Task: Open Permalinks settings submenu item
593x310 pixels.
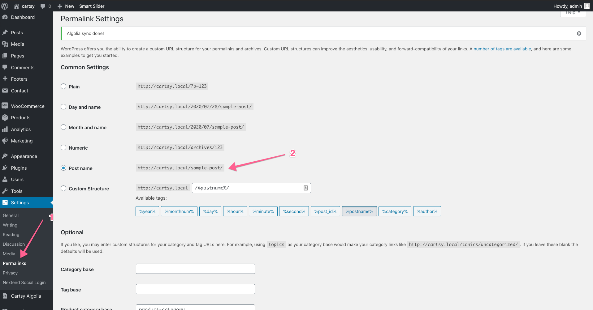Action: (15, 263)
